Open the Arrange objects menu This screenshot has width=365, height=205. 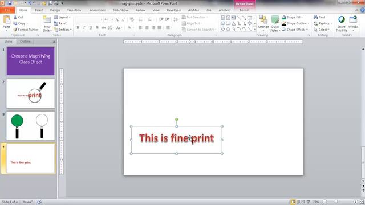tap(263, 23)
